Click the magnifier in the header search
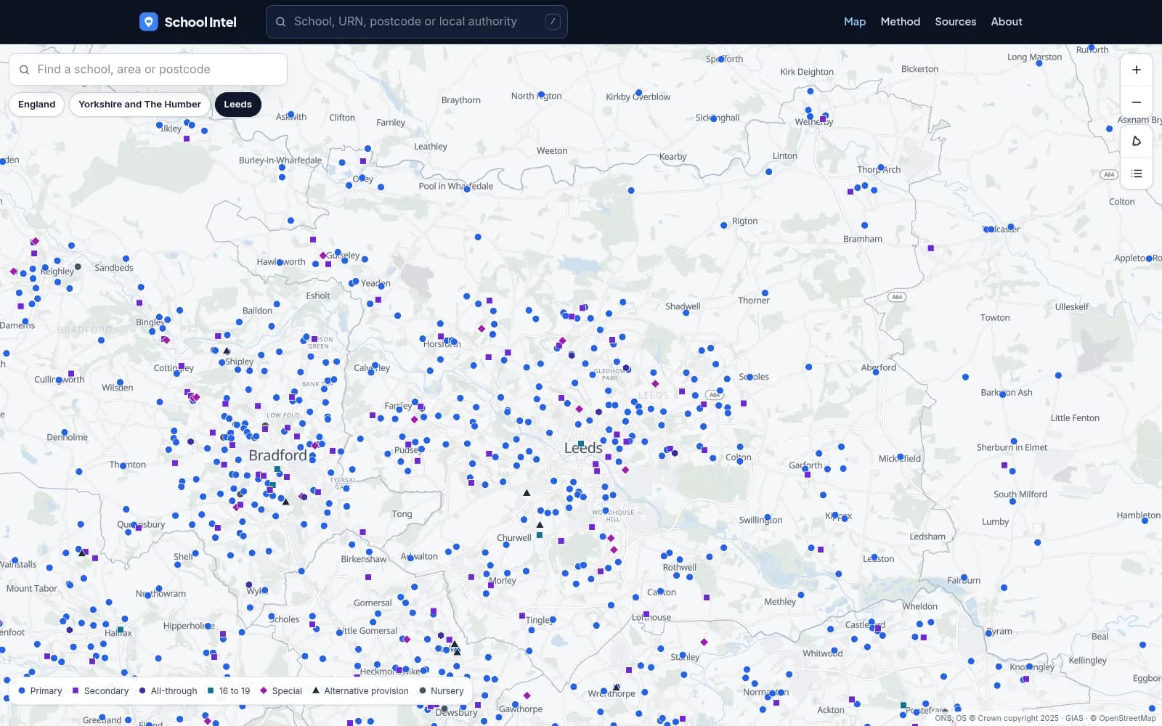 (x=280, y=22)
